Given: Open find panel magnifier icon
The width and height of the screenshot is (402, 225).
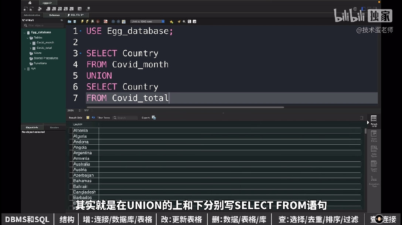Looking at the screenshot, I should click(x=184, y=21).
